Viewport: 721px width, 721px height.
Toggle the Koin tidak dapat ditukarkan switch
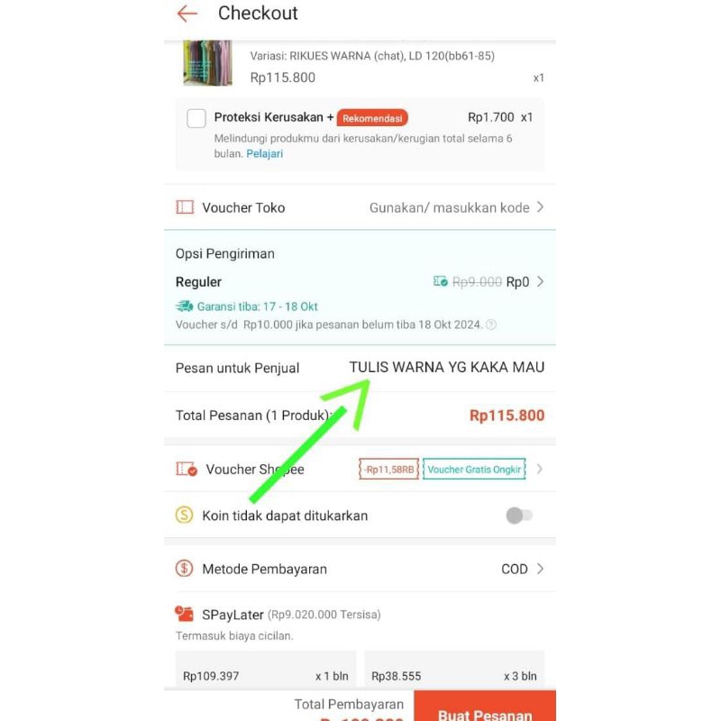tap(519, 516)
